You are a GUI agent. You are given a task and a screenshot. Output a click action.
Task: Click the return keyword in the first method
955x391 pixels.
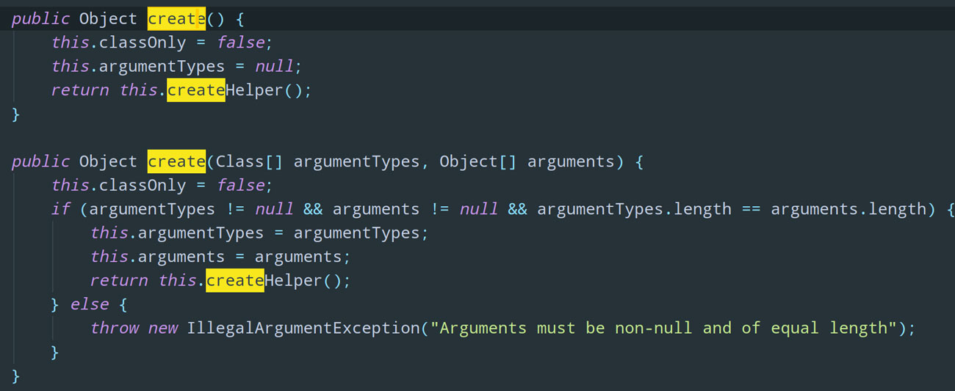pyautogui.click(x=80, y=90)
